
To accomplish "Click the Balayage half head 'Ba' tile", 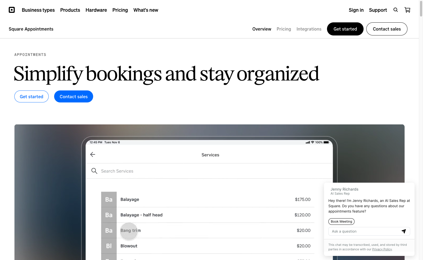I will pyautogui.click(x=109, y=215).
